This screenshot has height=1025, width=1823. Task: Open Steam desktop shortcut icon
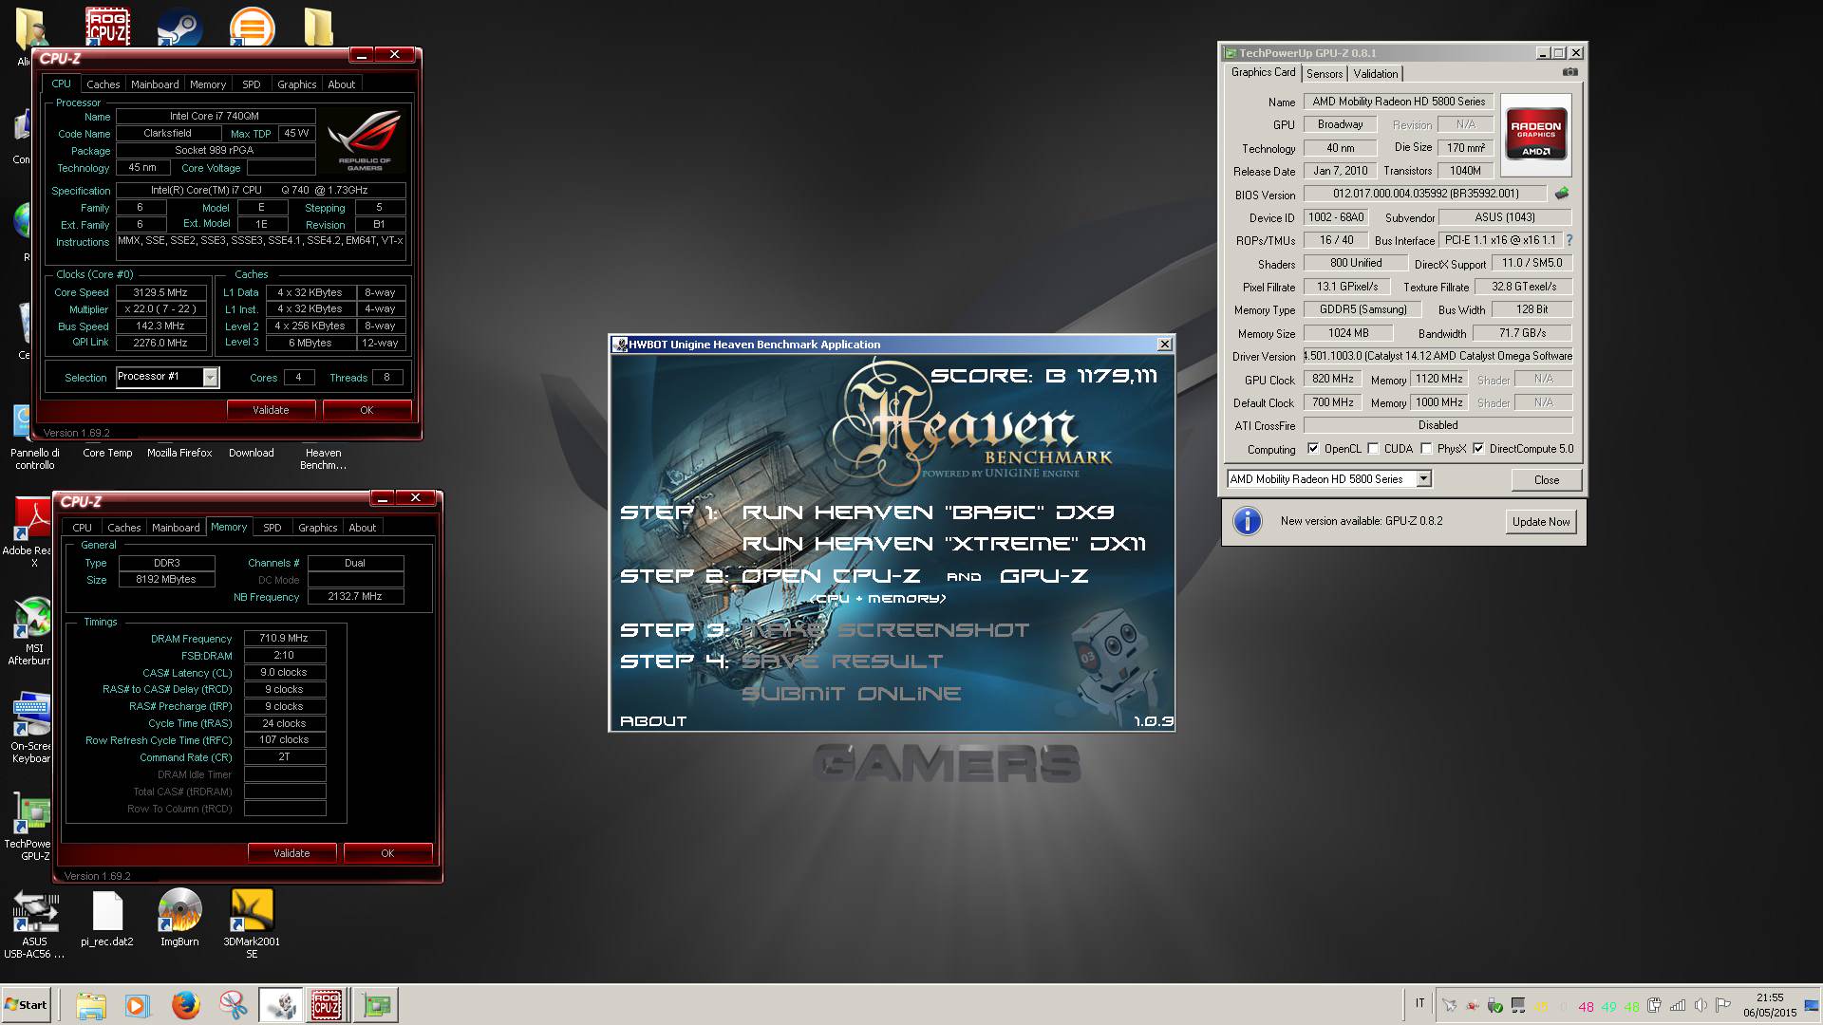pyautogui.click(x=179, y=27)
